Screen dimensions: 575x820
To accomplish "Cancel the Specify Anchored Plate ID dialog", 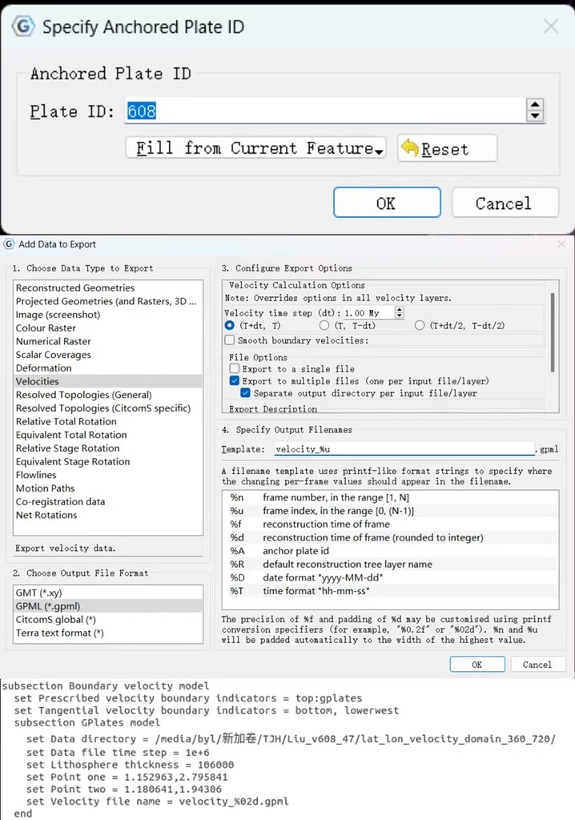I will pyautogui.click(x=505, y=203).
